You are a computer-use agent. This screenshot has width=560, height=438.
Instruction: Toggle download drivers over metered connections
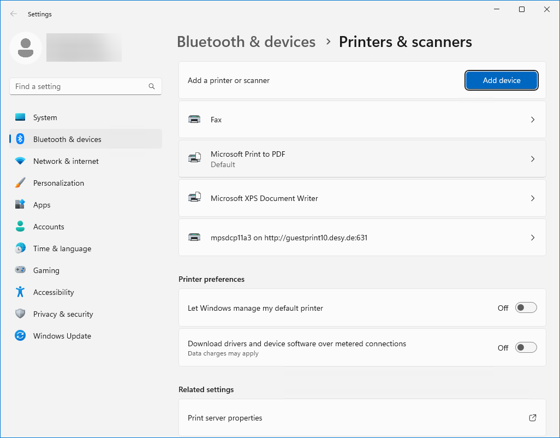526,348
